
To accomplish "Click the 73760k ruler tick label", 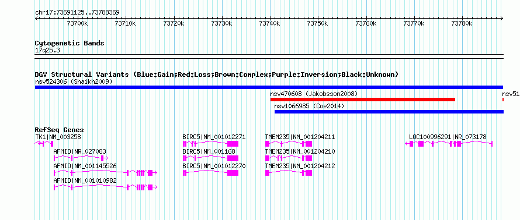I will pyautogui.click(x=366, y=24).
